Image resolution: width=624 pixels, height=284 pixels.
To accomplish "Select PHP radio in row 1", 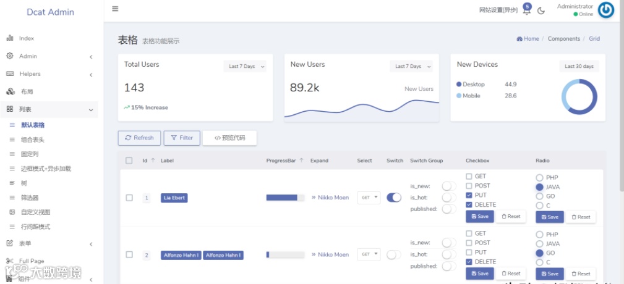I will click(539, 178).
